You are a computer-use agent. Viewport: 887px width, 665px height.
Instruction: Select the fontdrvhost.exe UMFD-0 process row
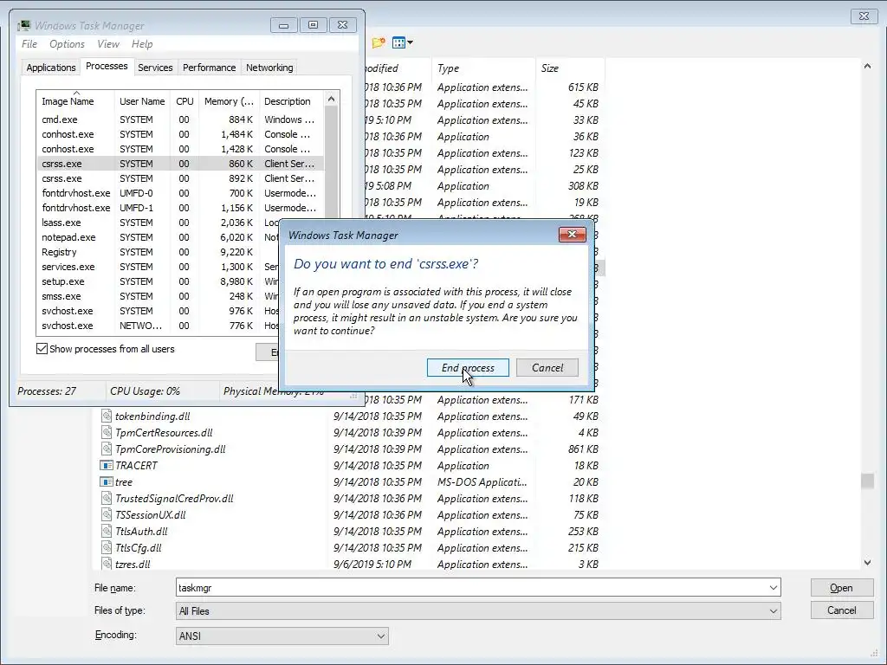180,193
